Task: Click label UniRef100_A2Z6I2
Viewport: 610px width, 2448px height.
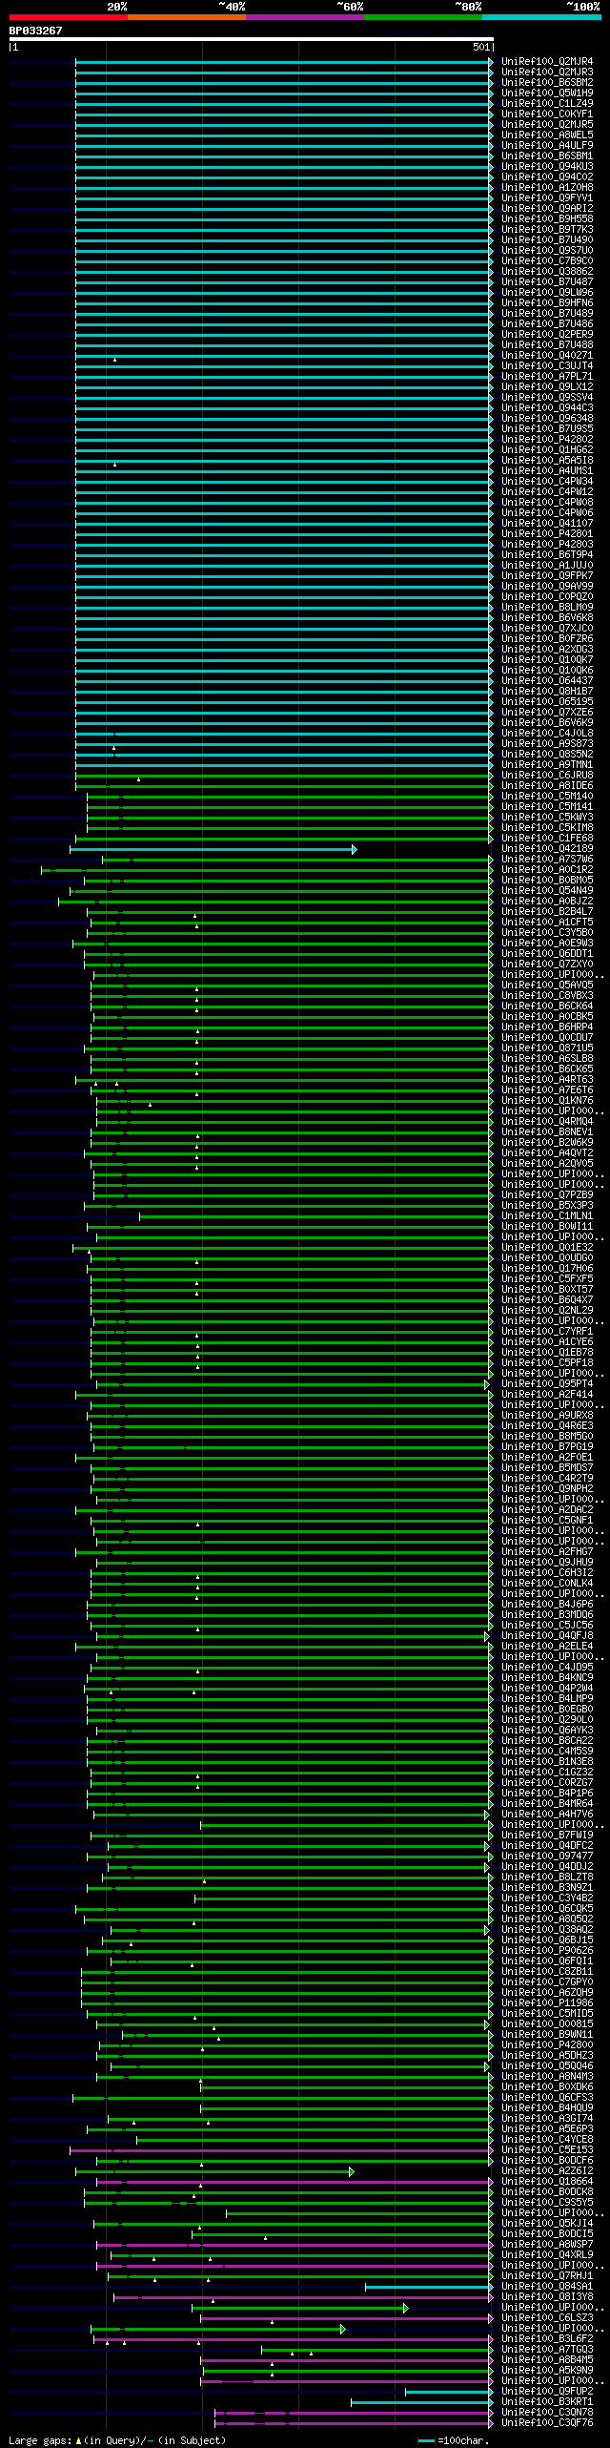Action: [547, 2171]
